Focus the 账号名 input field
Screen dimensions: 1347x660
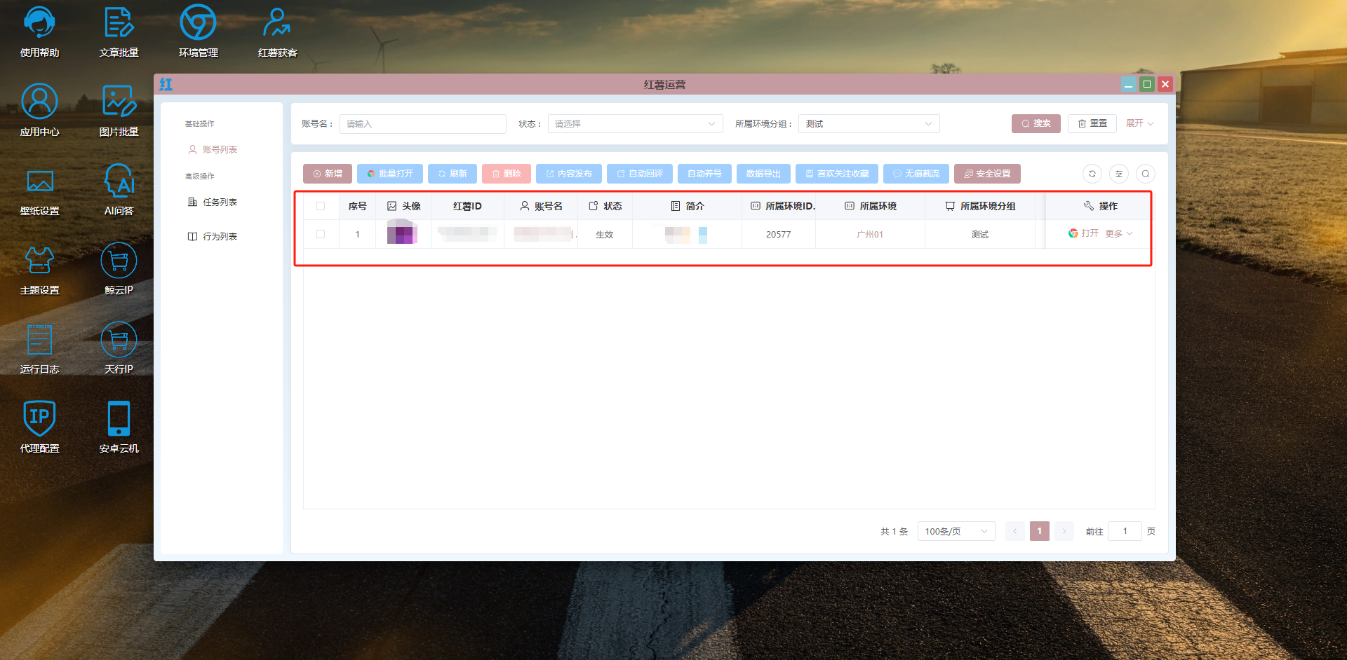click(423, 124)
